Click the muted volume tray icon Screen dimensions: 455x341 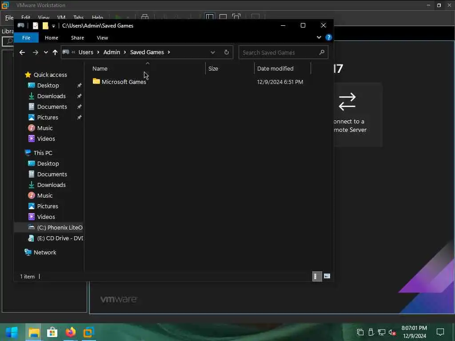[x=392, y=332]
